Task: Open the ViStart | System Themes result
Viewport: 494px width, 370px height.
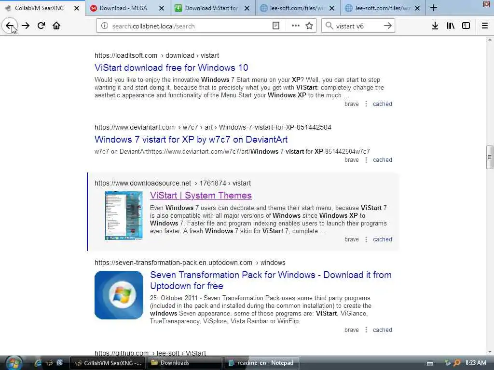Action: [x=201, y=196]
